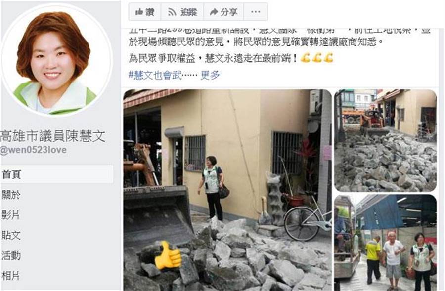The height and width of the screenshot is (291, 445).
Task: Click the 分享 Share button label
Action: (229, 12)
